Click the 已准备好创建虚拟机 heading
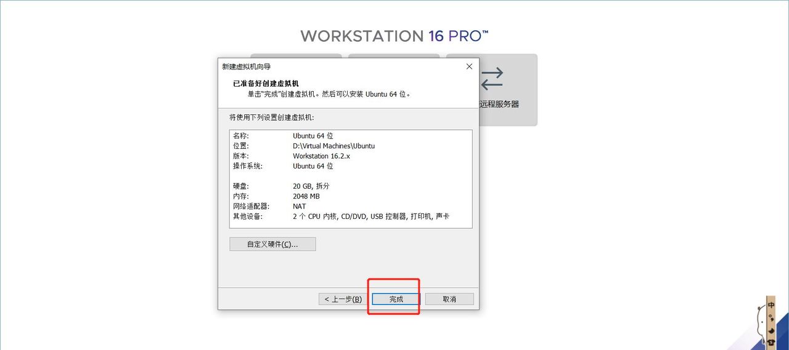 click(x=266, y=84)
